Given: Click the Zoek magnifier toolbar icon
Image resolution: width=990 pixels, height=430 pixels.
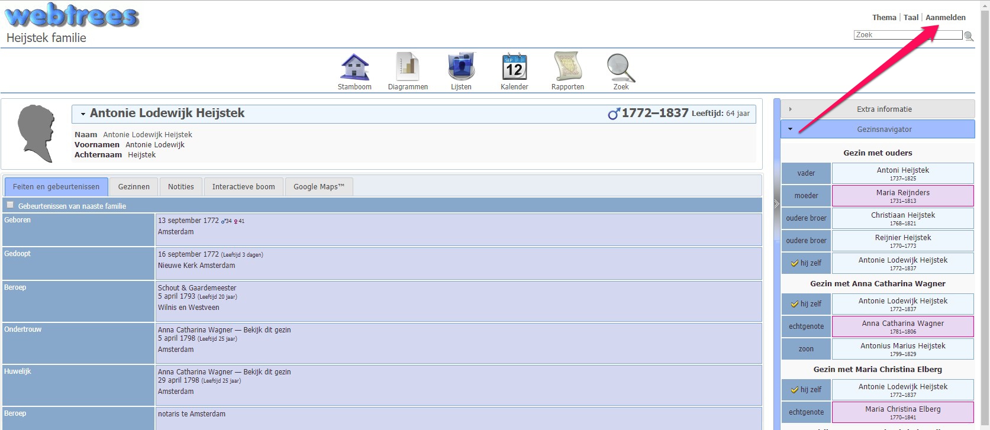Looking at the screenshot, I should 621,67.
